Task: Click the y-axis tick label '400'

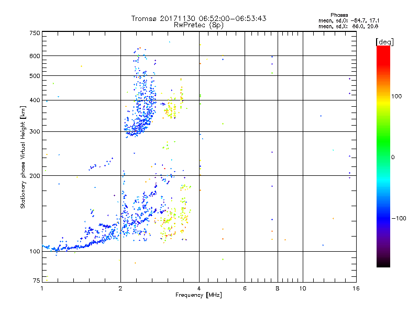Action: [35, 100]
